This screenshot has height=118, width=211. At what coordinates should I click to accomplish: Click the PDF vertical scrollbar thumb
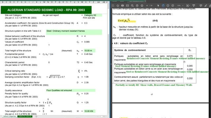coord(210,57)
